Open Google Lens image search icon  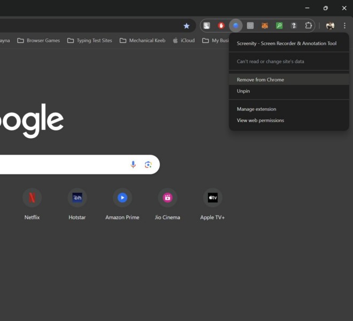(148, 164)
